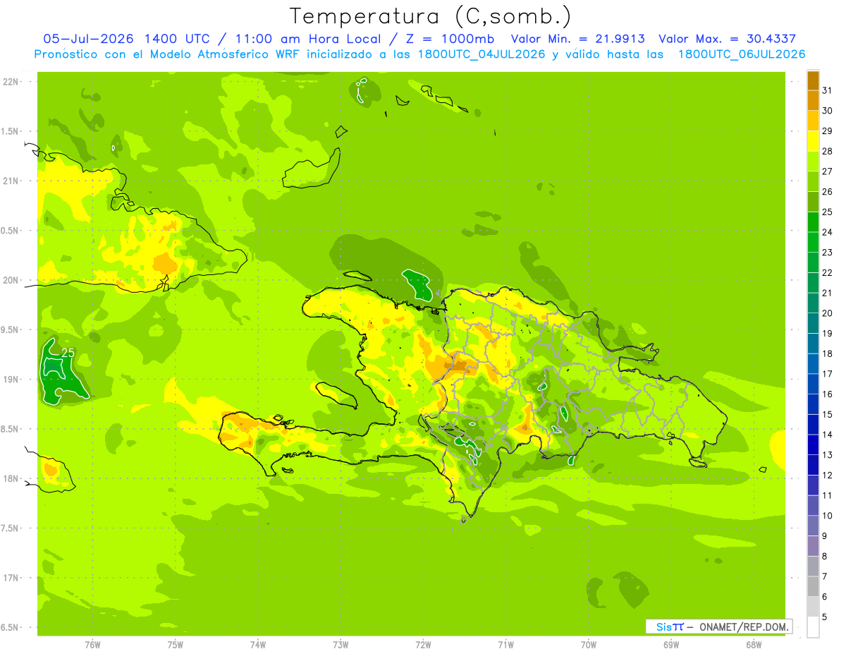Click the '31' value on color scale

click(827, 90)
